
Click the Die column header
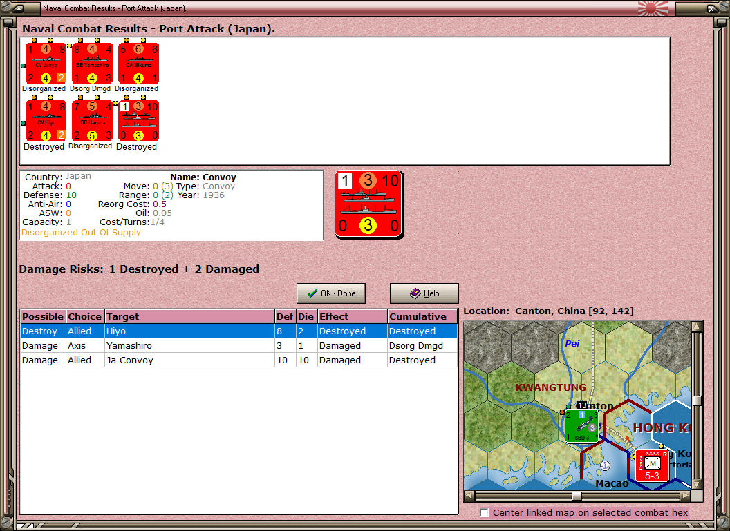click(x=306, y=317)
